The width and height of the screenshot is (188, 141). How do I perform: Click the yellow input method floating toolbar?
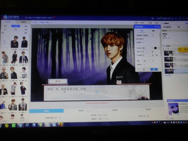182,50
